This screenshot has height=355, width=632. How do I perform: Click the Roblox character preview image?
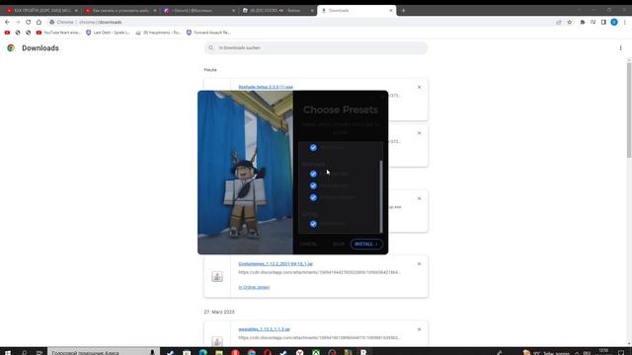coord(245,173)
